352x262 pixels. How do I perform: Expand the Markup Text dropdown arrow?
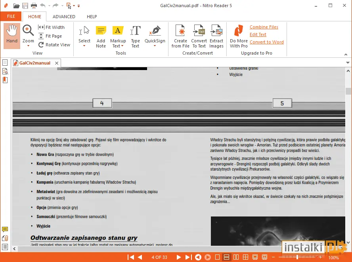(122, 46)
